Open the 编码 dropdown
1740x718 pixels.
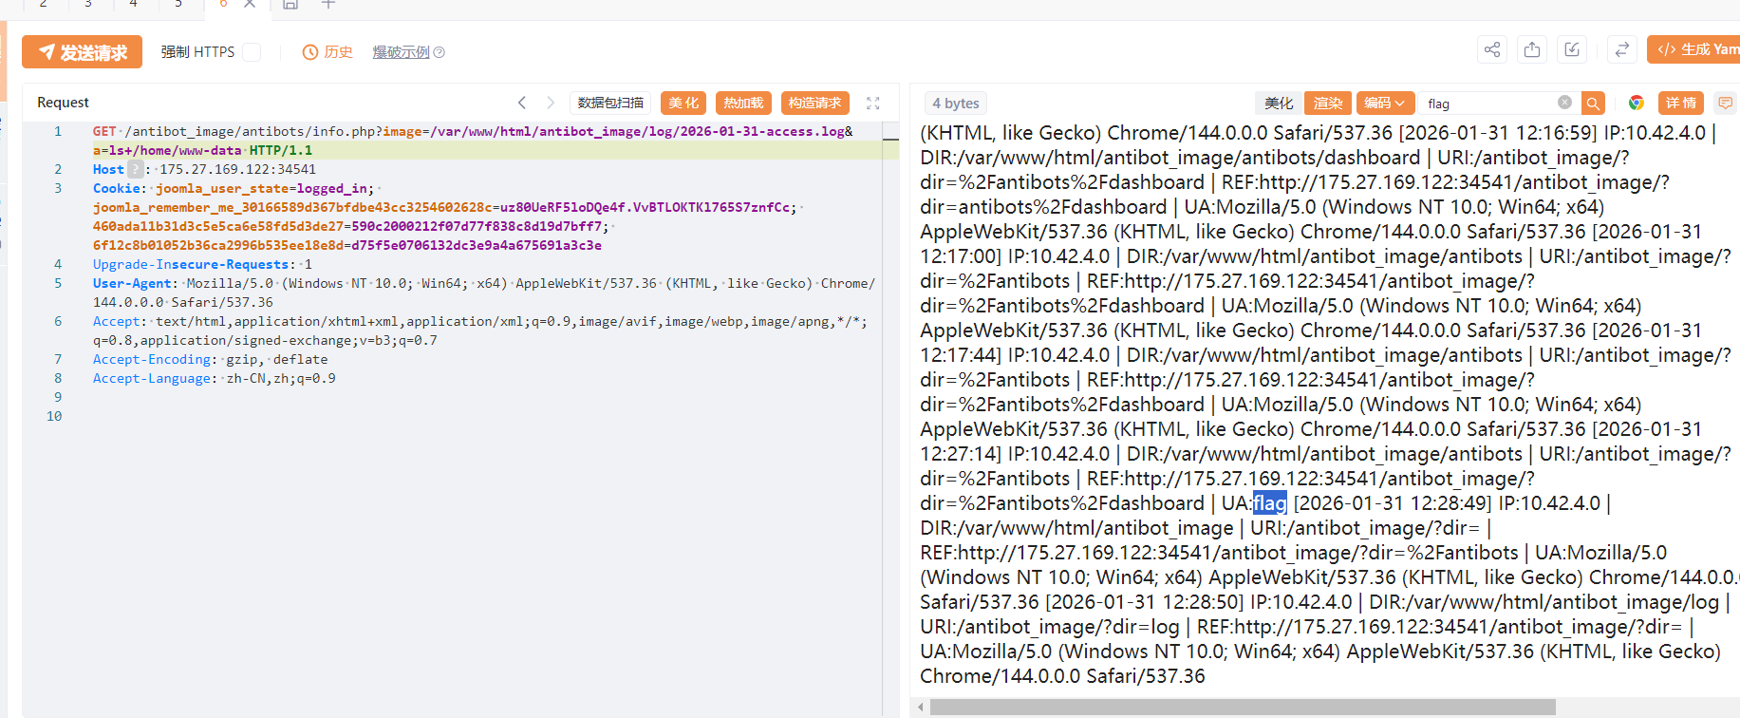point(1384,103)
